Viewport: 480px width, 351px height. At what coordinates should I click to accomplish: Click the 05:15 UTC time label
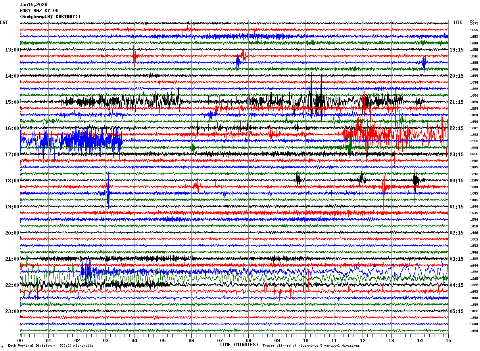click(x=457, y=311)
